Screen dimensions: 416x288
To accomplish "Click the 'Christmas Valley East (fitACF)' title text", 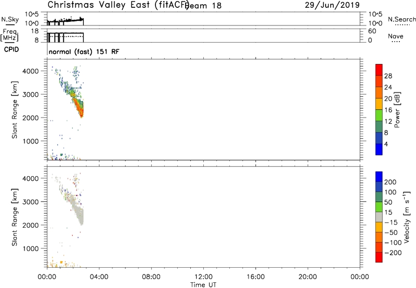I will [118, 5].
